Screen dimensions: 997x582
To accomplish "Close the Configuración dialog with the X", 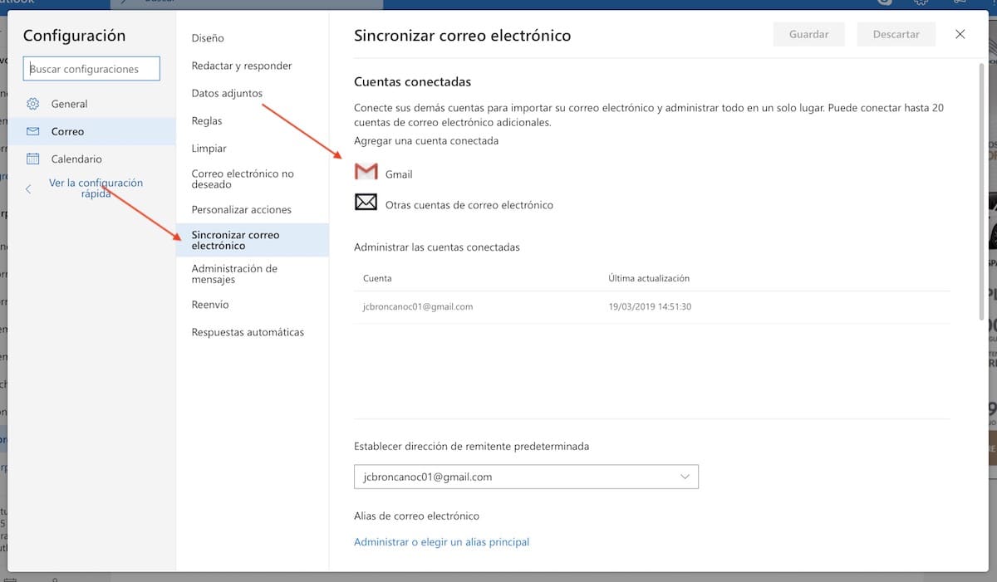I will pos(960,34).
